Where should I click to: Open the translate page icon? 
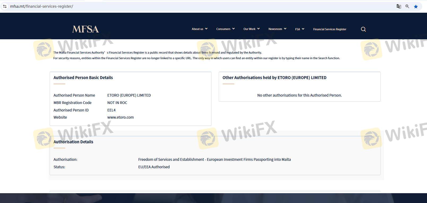399,6
